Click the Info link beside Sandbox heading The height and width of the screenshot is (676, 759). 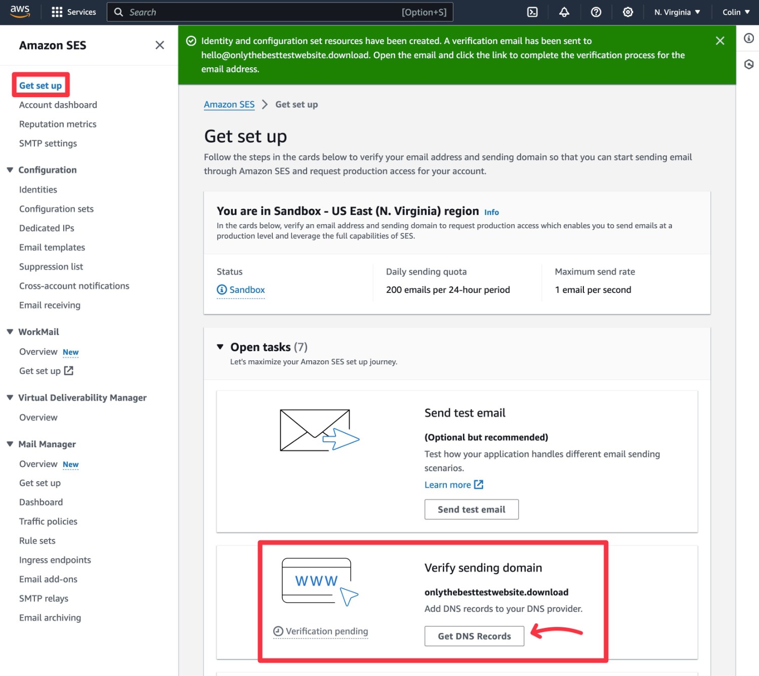491,212
